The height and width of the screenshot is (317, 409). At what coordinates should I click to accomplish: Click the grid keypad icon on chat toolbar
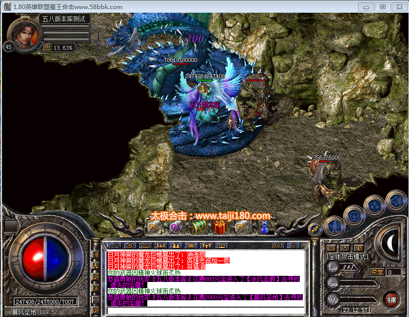point(191,246)
